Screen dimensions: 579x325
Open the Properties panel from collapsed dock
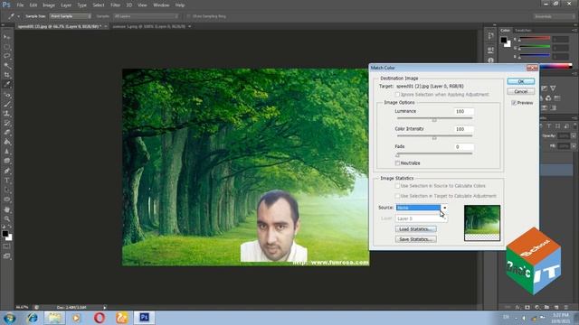490,50
